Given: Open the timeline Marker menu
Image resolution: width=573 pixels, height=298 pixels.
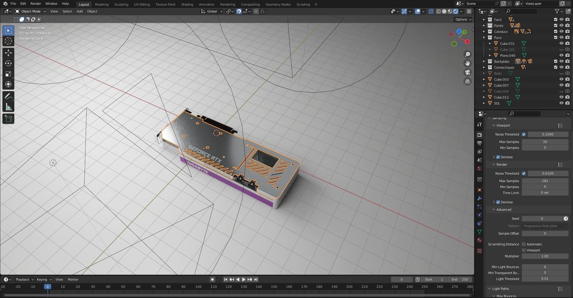Looking at the screenshot, I should tap(73, 279).
